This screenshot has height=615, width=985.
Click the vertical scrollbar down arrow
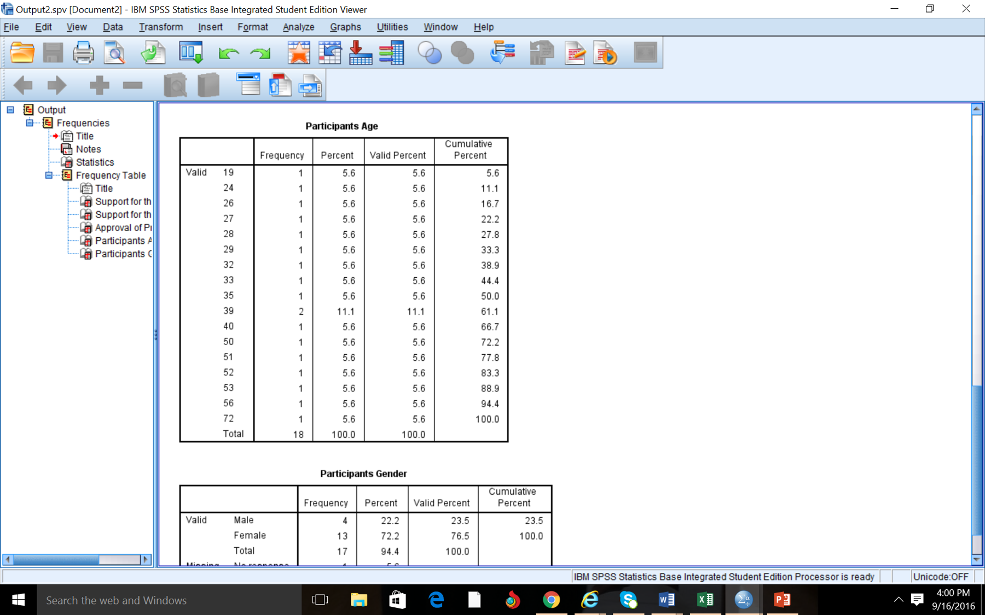click(977, 560)
